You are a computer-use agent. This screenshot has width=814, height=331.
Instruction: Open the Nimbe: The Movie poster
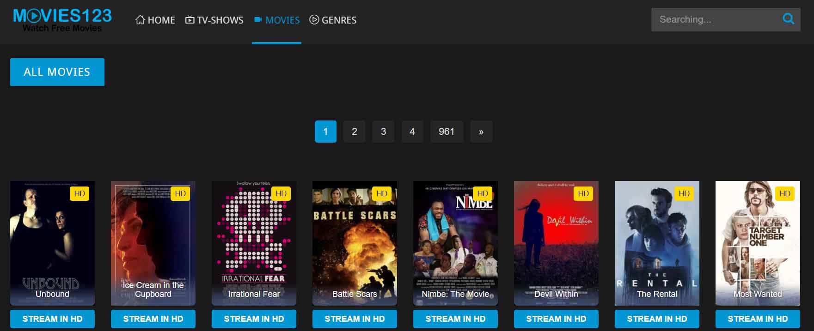click(455, 243)
